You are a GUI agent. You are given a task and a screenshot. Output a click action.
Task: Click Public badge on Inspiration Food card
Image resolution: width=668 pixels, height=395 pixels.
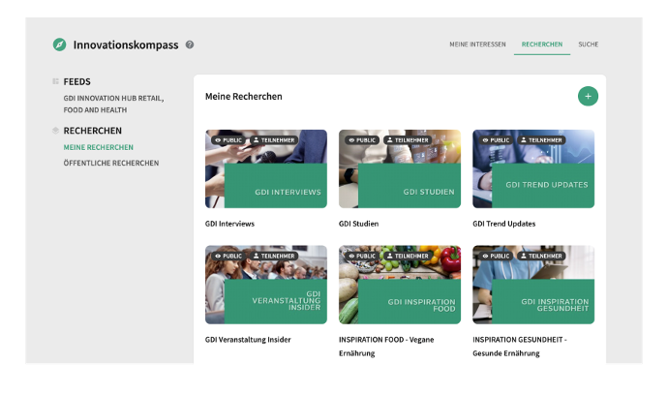click(x=362, y=257)
